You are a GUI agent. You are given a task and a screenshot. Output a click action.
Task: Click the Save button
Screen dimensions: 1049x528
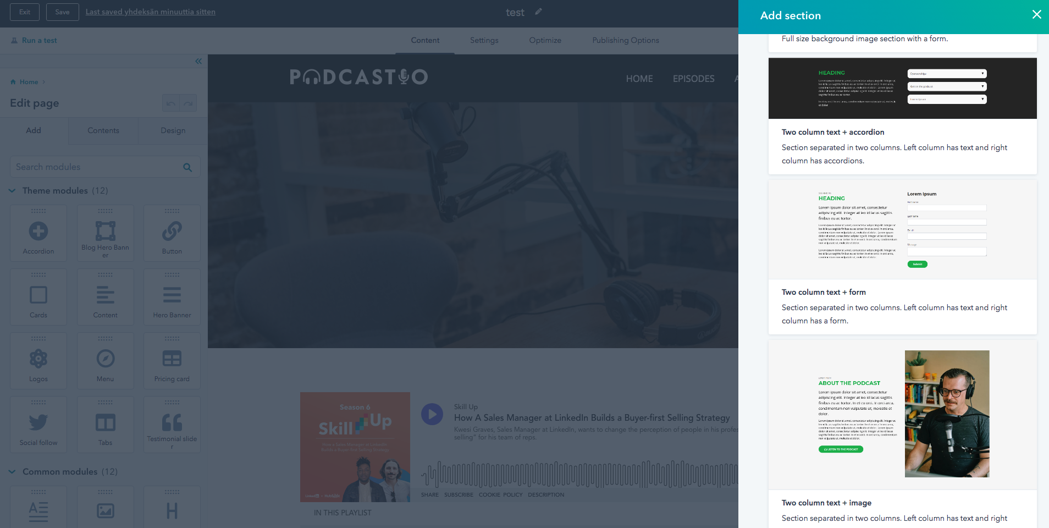coord(62,12)
